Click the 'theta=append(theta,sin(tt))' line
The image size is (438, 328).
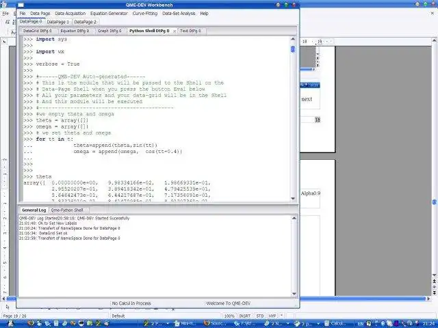[116, 146]
